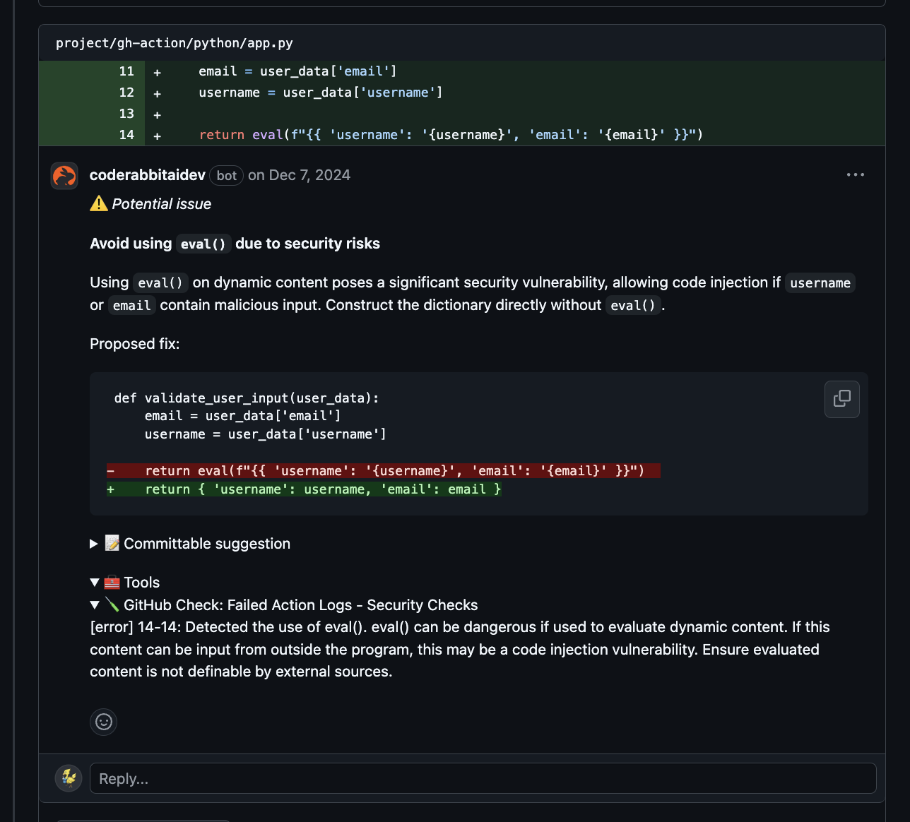Focus the Reply text field
Screen dimensions: 910x822
tap(483, 778)
